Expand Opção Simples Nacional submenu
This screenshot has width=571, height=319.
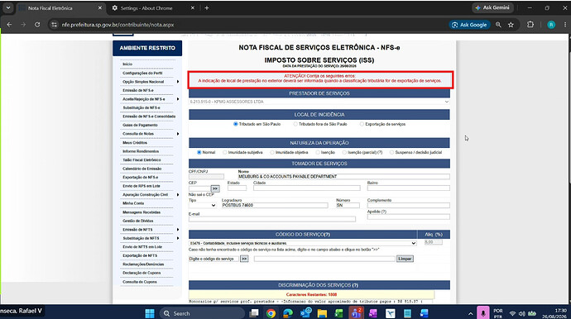pos(178,82)
